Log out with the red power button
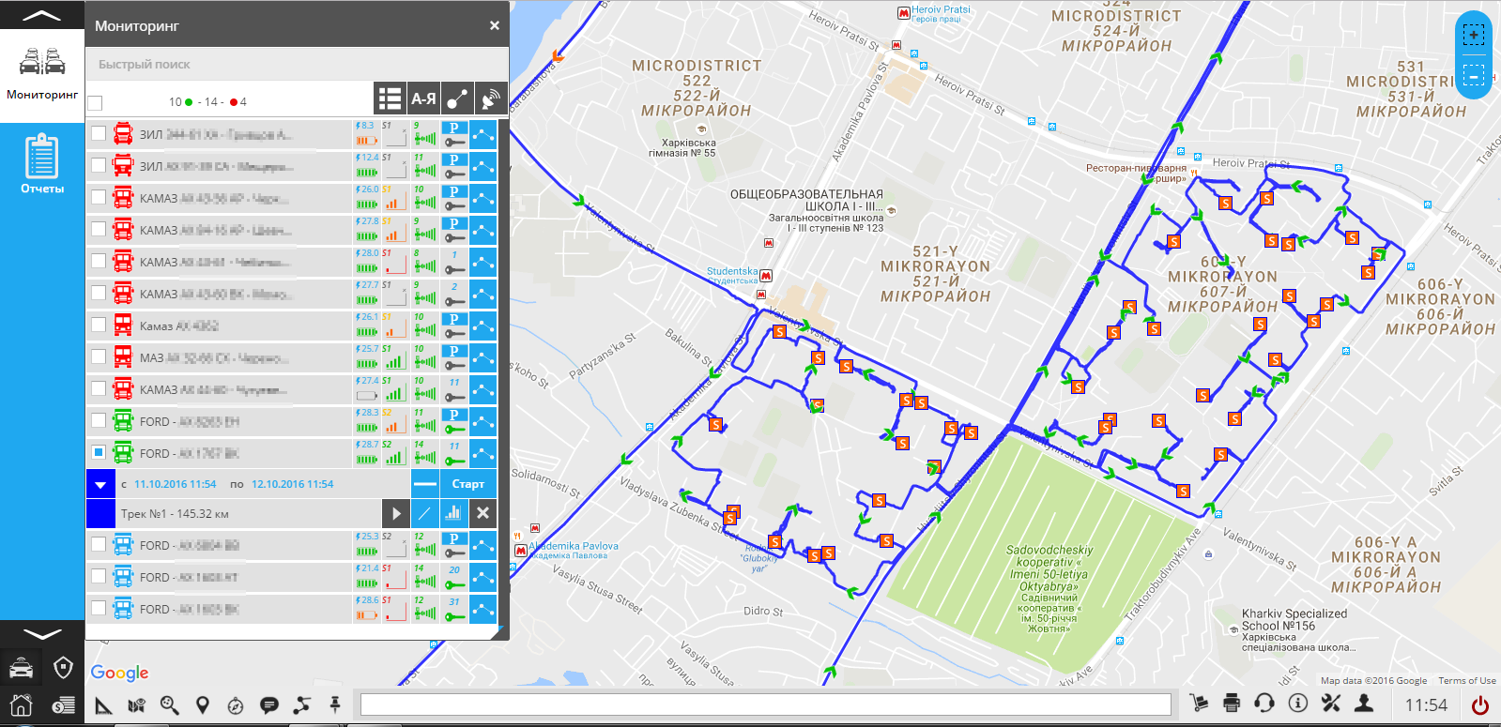The image size is (1501, 727). click(1480, 704)
